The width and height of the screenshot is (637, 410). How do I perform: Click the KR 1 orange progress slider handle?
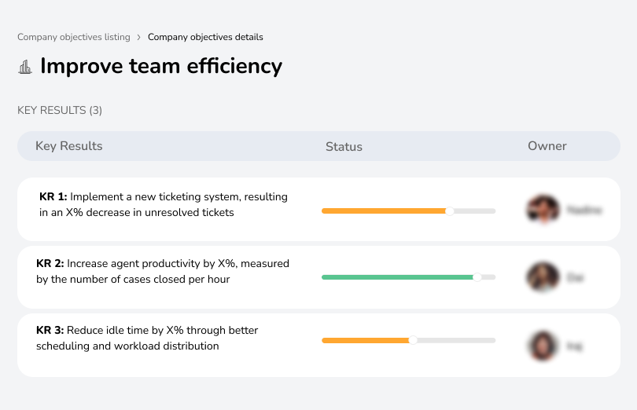point(450,211)
